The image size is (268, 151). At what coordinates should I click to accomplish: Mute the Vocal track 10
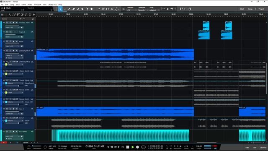7,23
